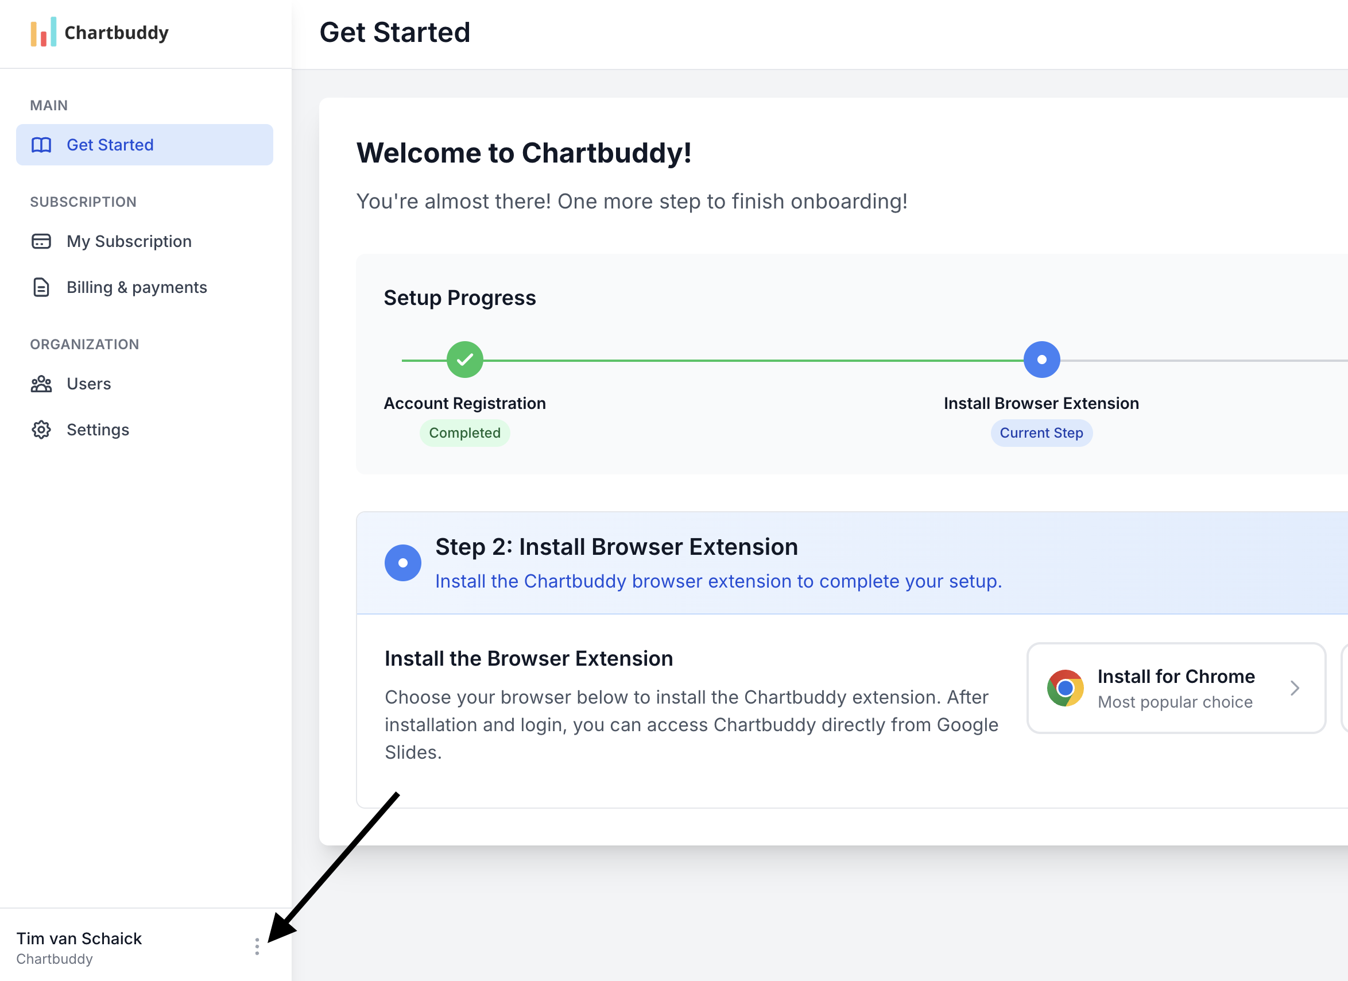Open the Completed status badge
Viewport: 1348px width, 981px height.
465,433
